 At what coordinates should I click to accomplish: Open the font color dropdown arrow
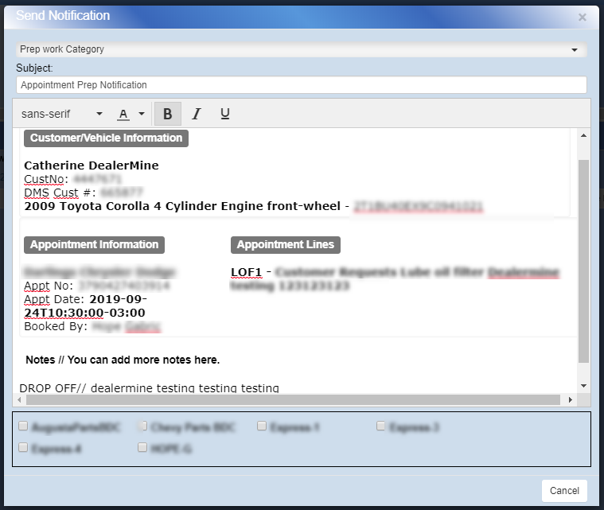(142, 114)
